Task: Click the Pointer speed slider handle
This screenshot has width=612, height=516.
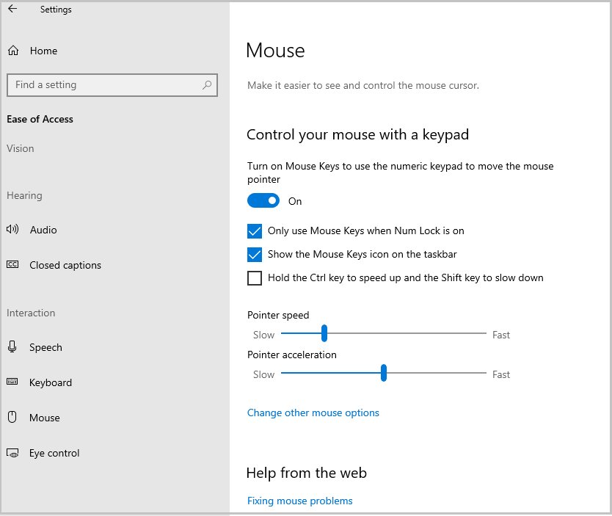Action: coord(324,333)
